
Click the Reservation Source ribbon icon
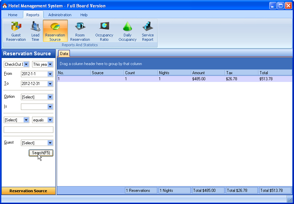[55, 31]
